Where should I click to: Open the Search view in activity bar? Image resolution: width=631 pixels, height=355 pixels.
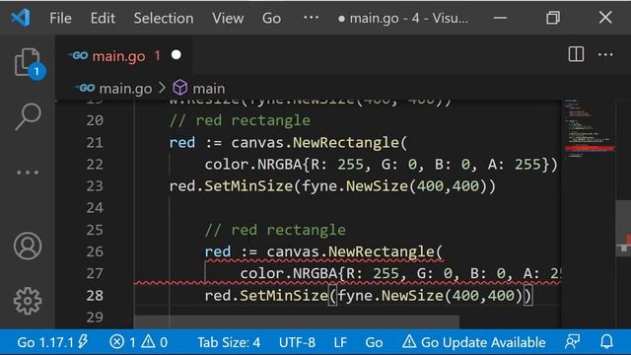pos(28,116)
